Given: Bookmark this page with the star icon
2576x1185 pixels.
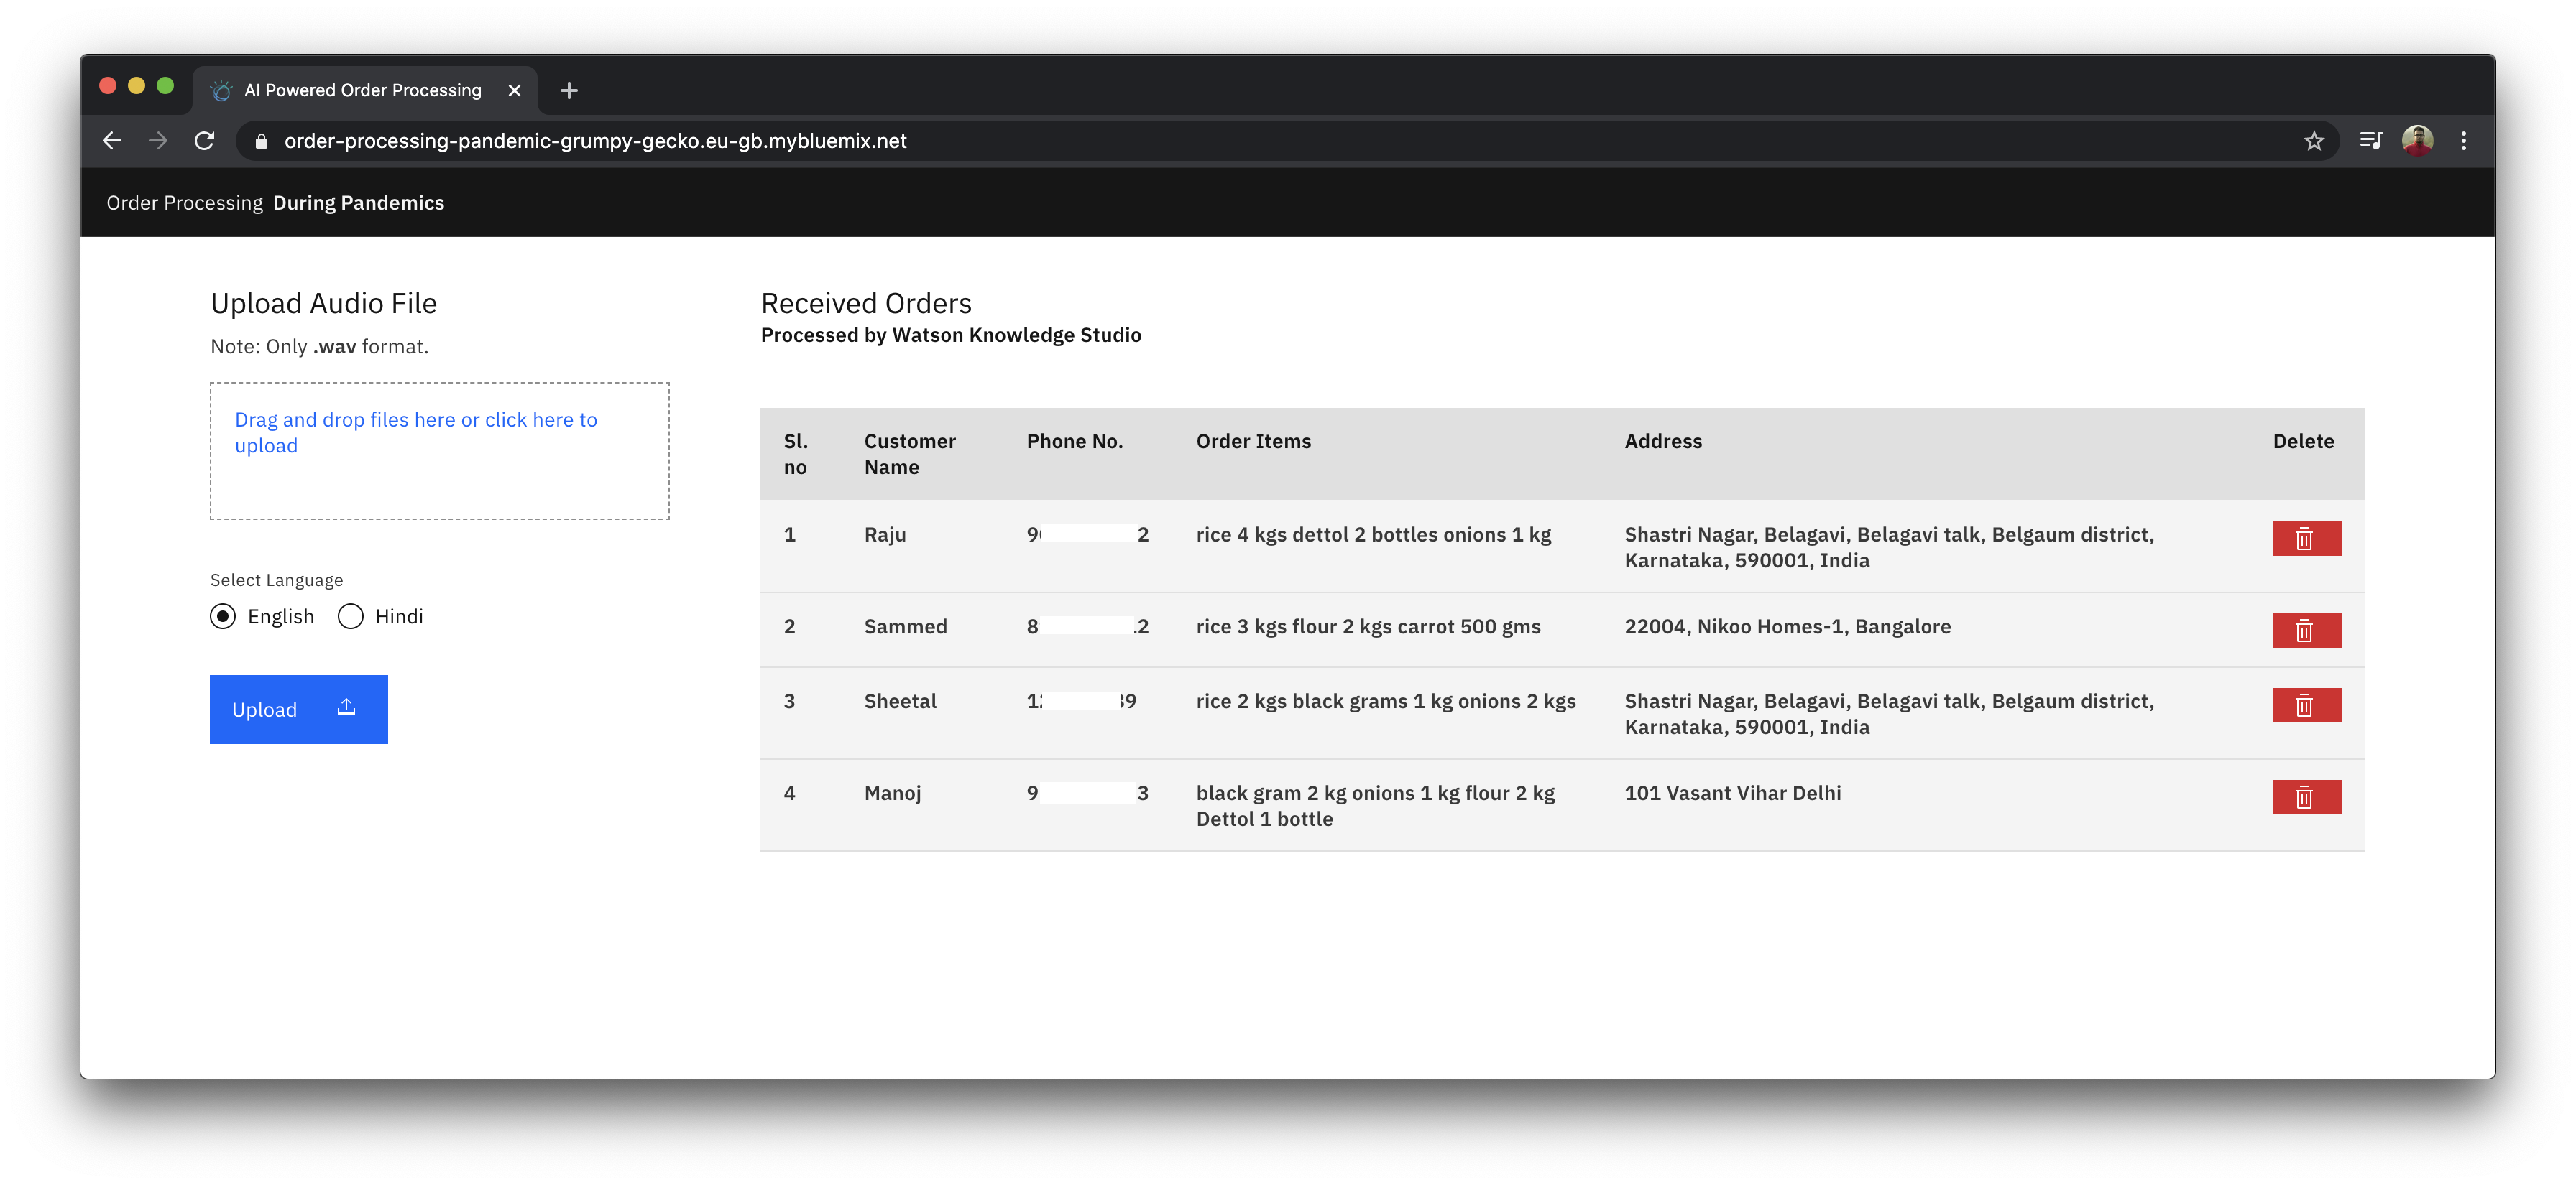Looking at the screenshot, I should coord(2313,142).
